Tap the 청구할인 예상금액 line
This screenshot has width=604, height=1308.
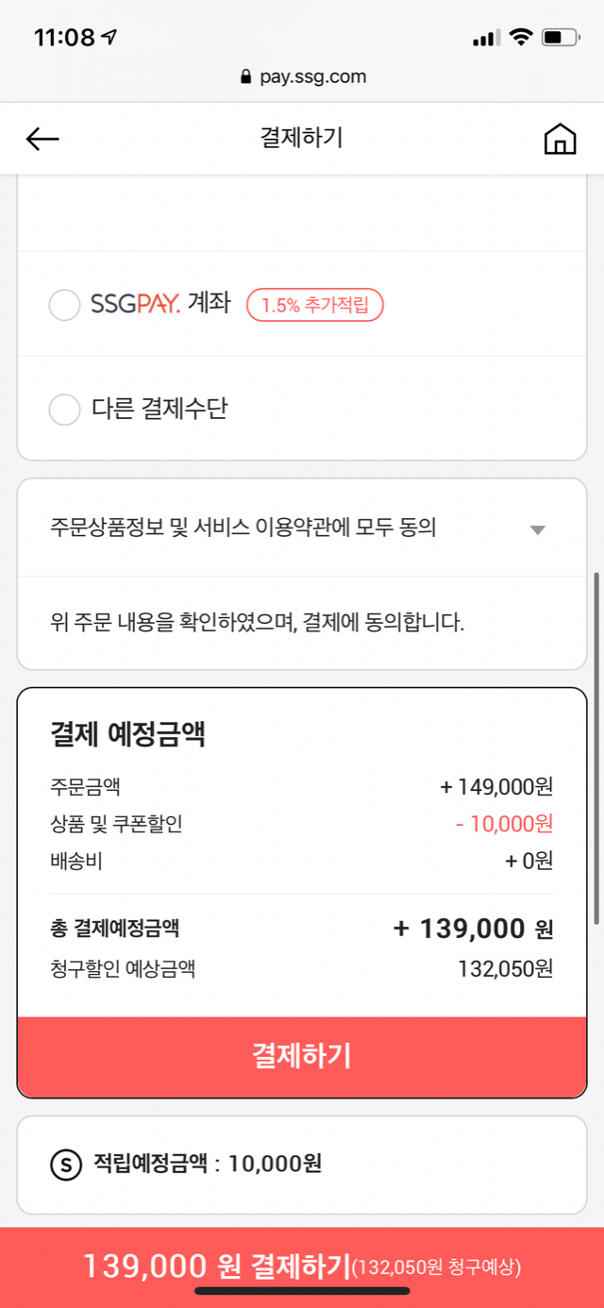point(302,968)
